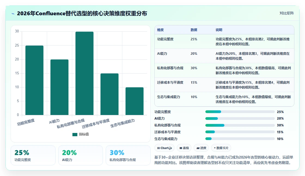Image resolution: width=305 pixels, height=176 pixels.
Task: Click the 功能完整度 label in progress list
Action: [x=163, y=112]
